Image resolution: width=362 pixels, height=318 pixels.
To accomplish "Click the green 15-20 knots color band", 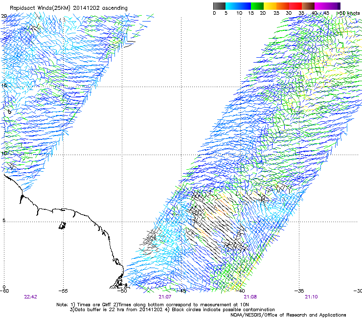I will pos(257,6).
